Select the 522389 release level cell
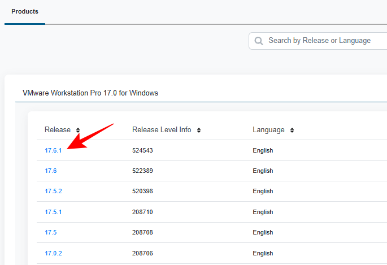387x265 pixels. pos(142,171)
